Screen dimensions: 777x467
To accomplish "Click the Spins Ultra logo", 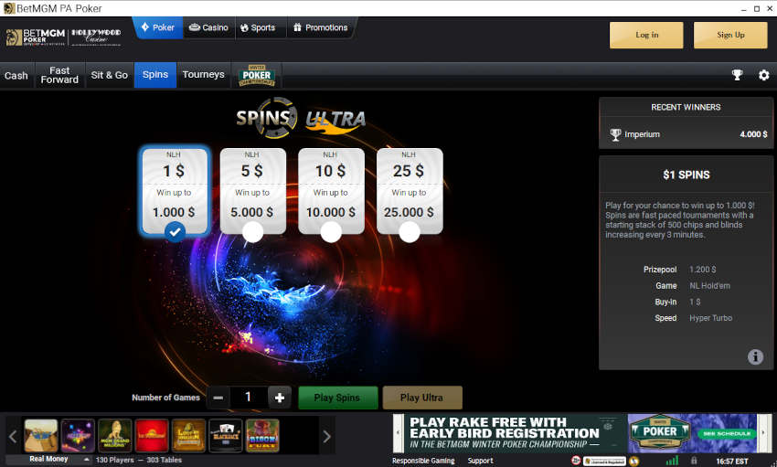I will click(301, 118).
